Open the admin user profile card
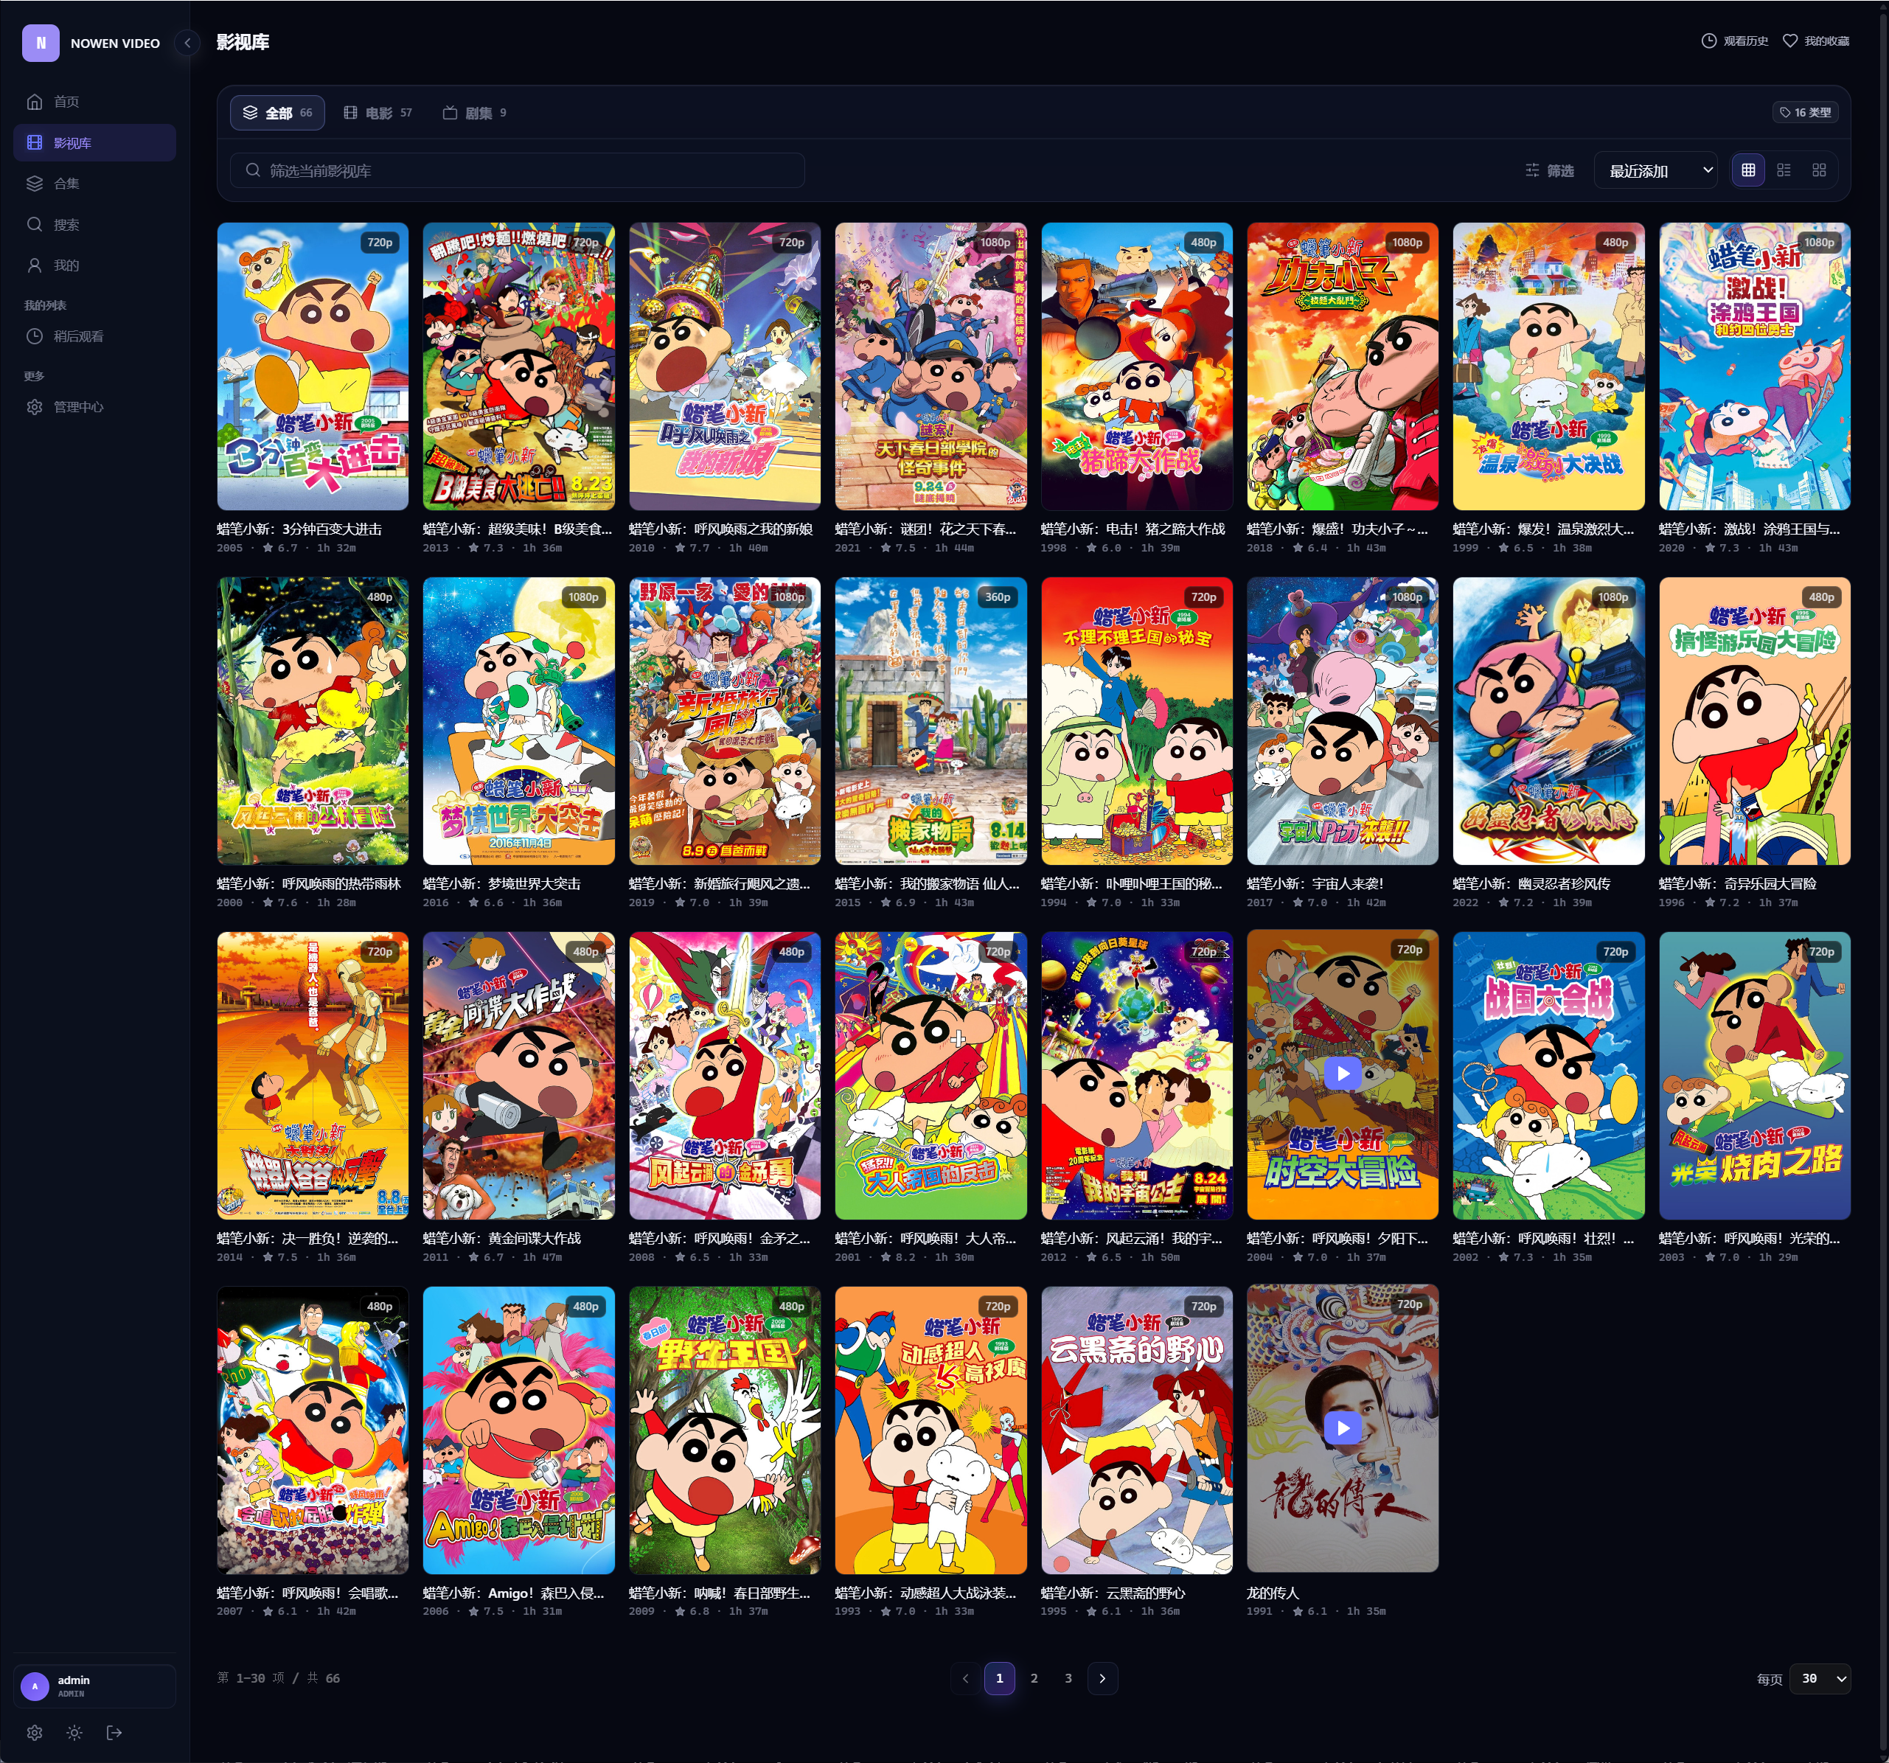Viewport: 1889px width, 1763px height. coord(95,1686)
